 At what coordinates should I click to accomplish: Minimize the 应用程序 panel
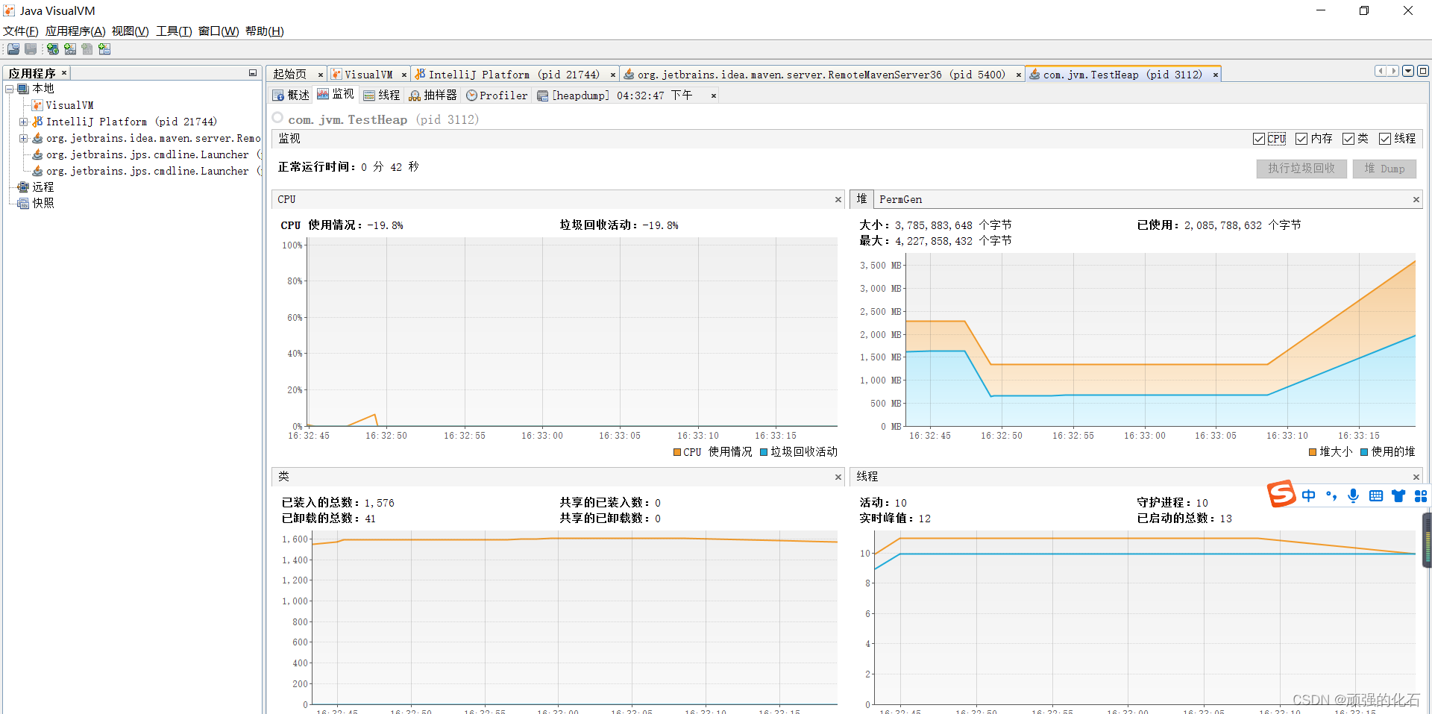(x=253, y=73)
